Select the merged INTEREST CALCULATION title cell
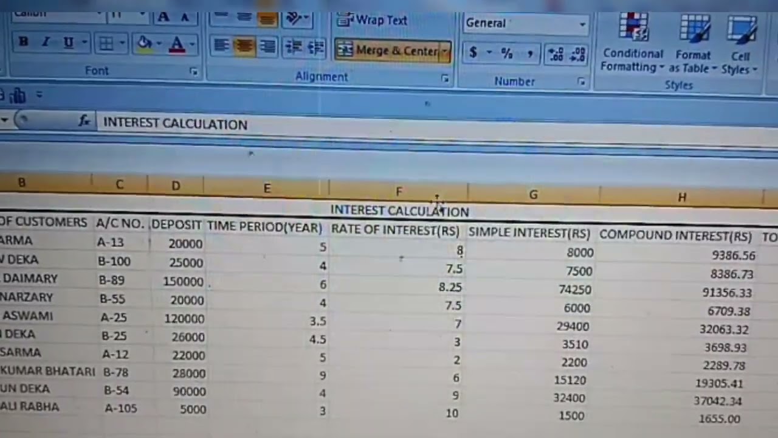Viewport: 778px width, 438px height. coord(399,210)
